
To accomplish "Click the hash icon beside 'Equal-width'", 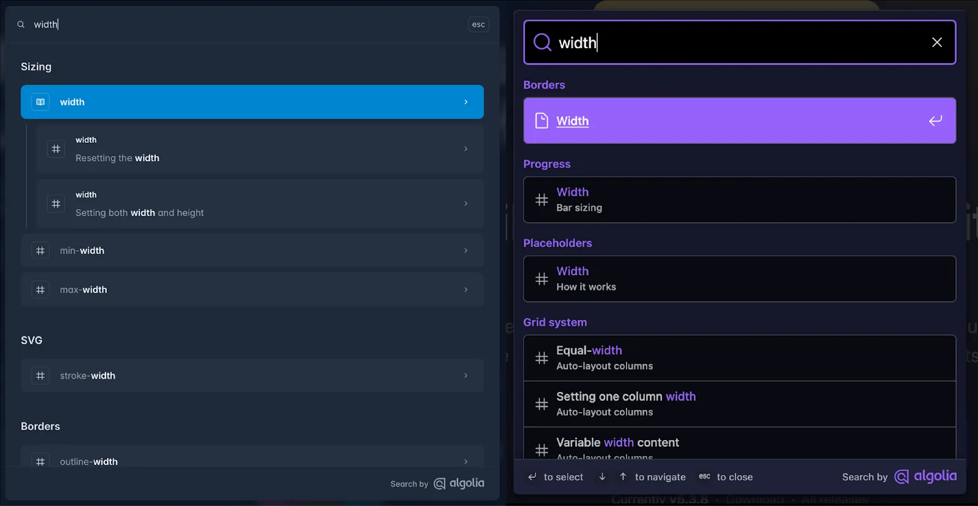I will point(542,358).
